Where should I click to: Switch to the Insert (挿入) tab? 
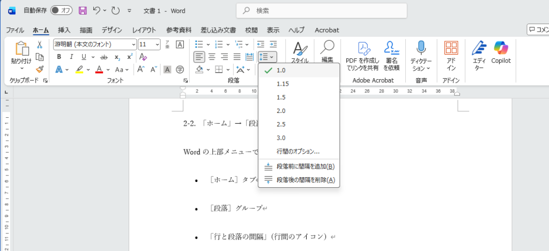point(64,30)
